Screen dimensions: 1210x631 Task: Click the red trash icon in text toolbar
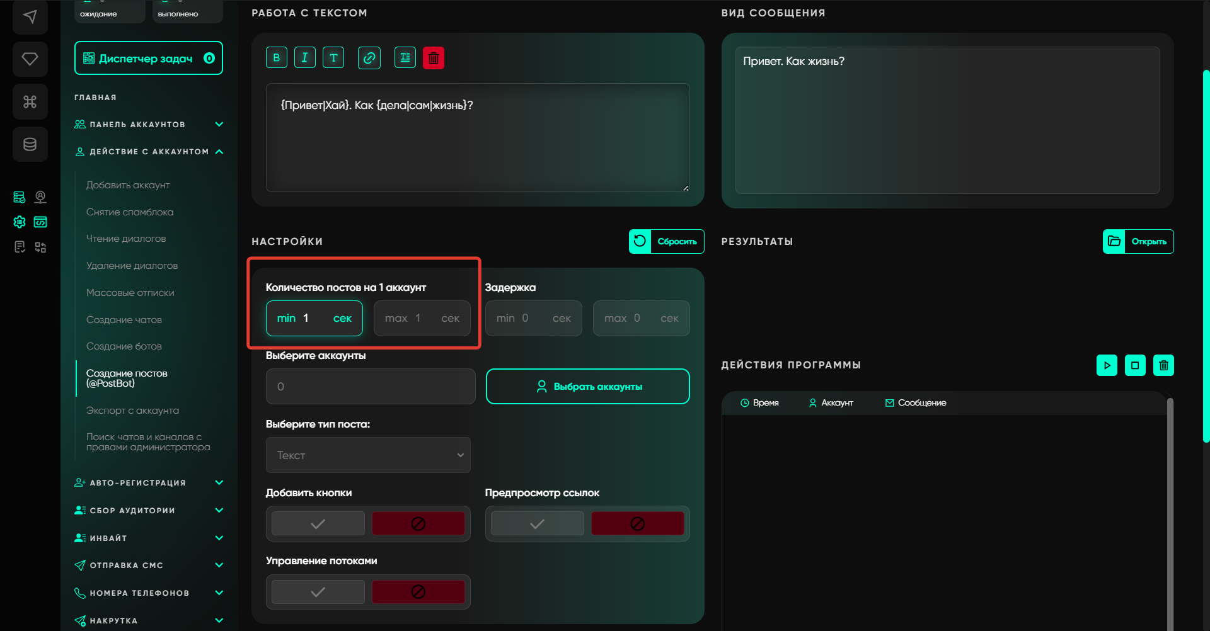click(x=434, y=58)
